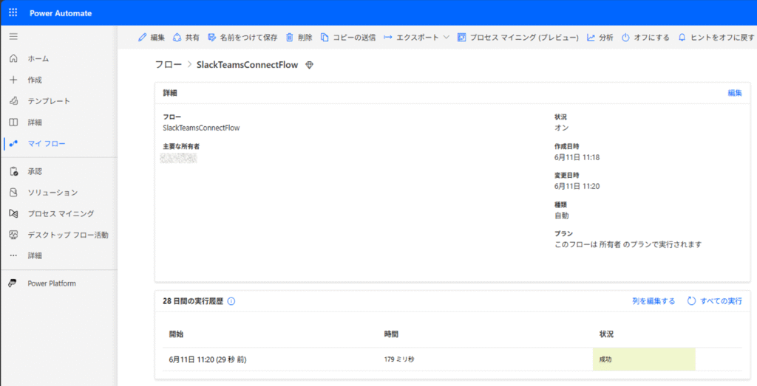
Task: Toggle hints with ヒントをオフに戻す
Action: (716, 37)
